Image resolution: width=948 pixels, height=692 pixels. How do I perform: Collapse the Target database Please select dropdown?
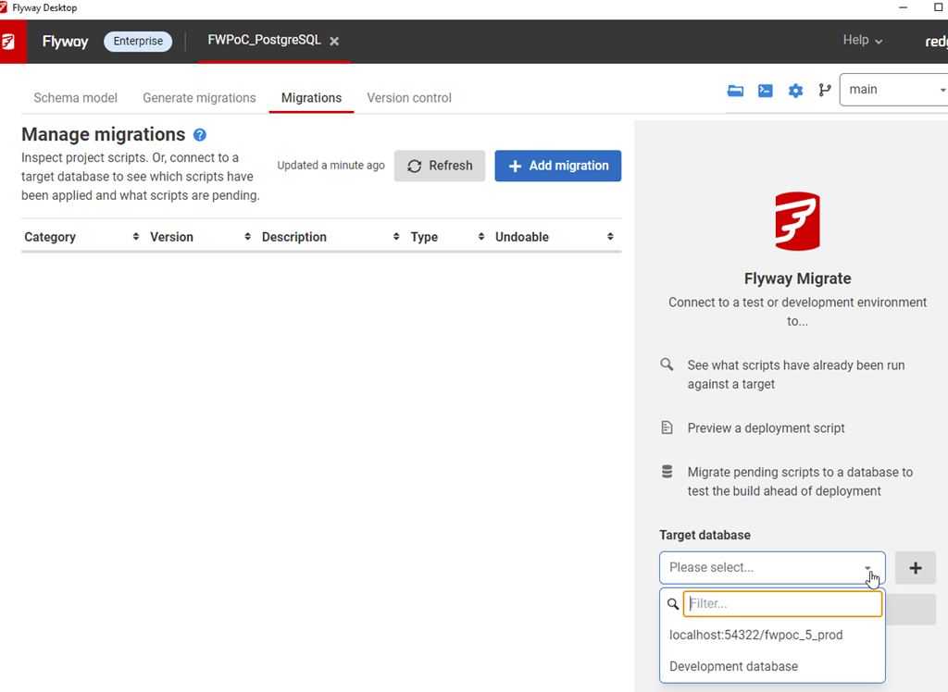(772, 568)
